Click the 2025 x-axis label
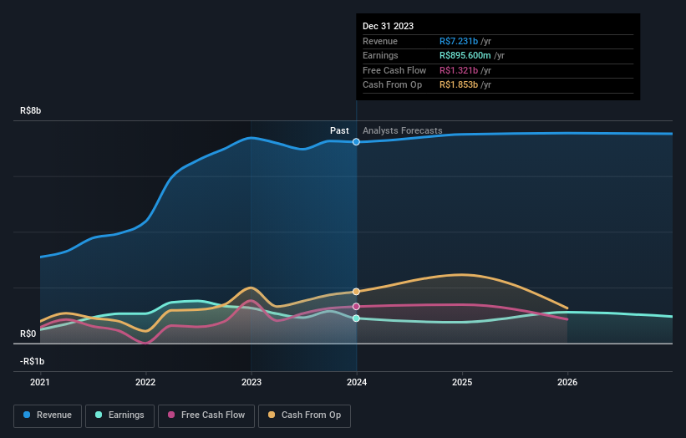 462,383
